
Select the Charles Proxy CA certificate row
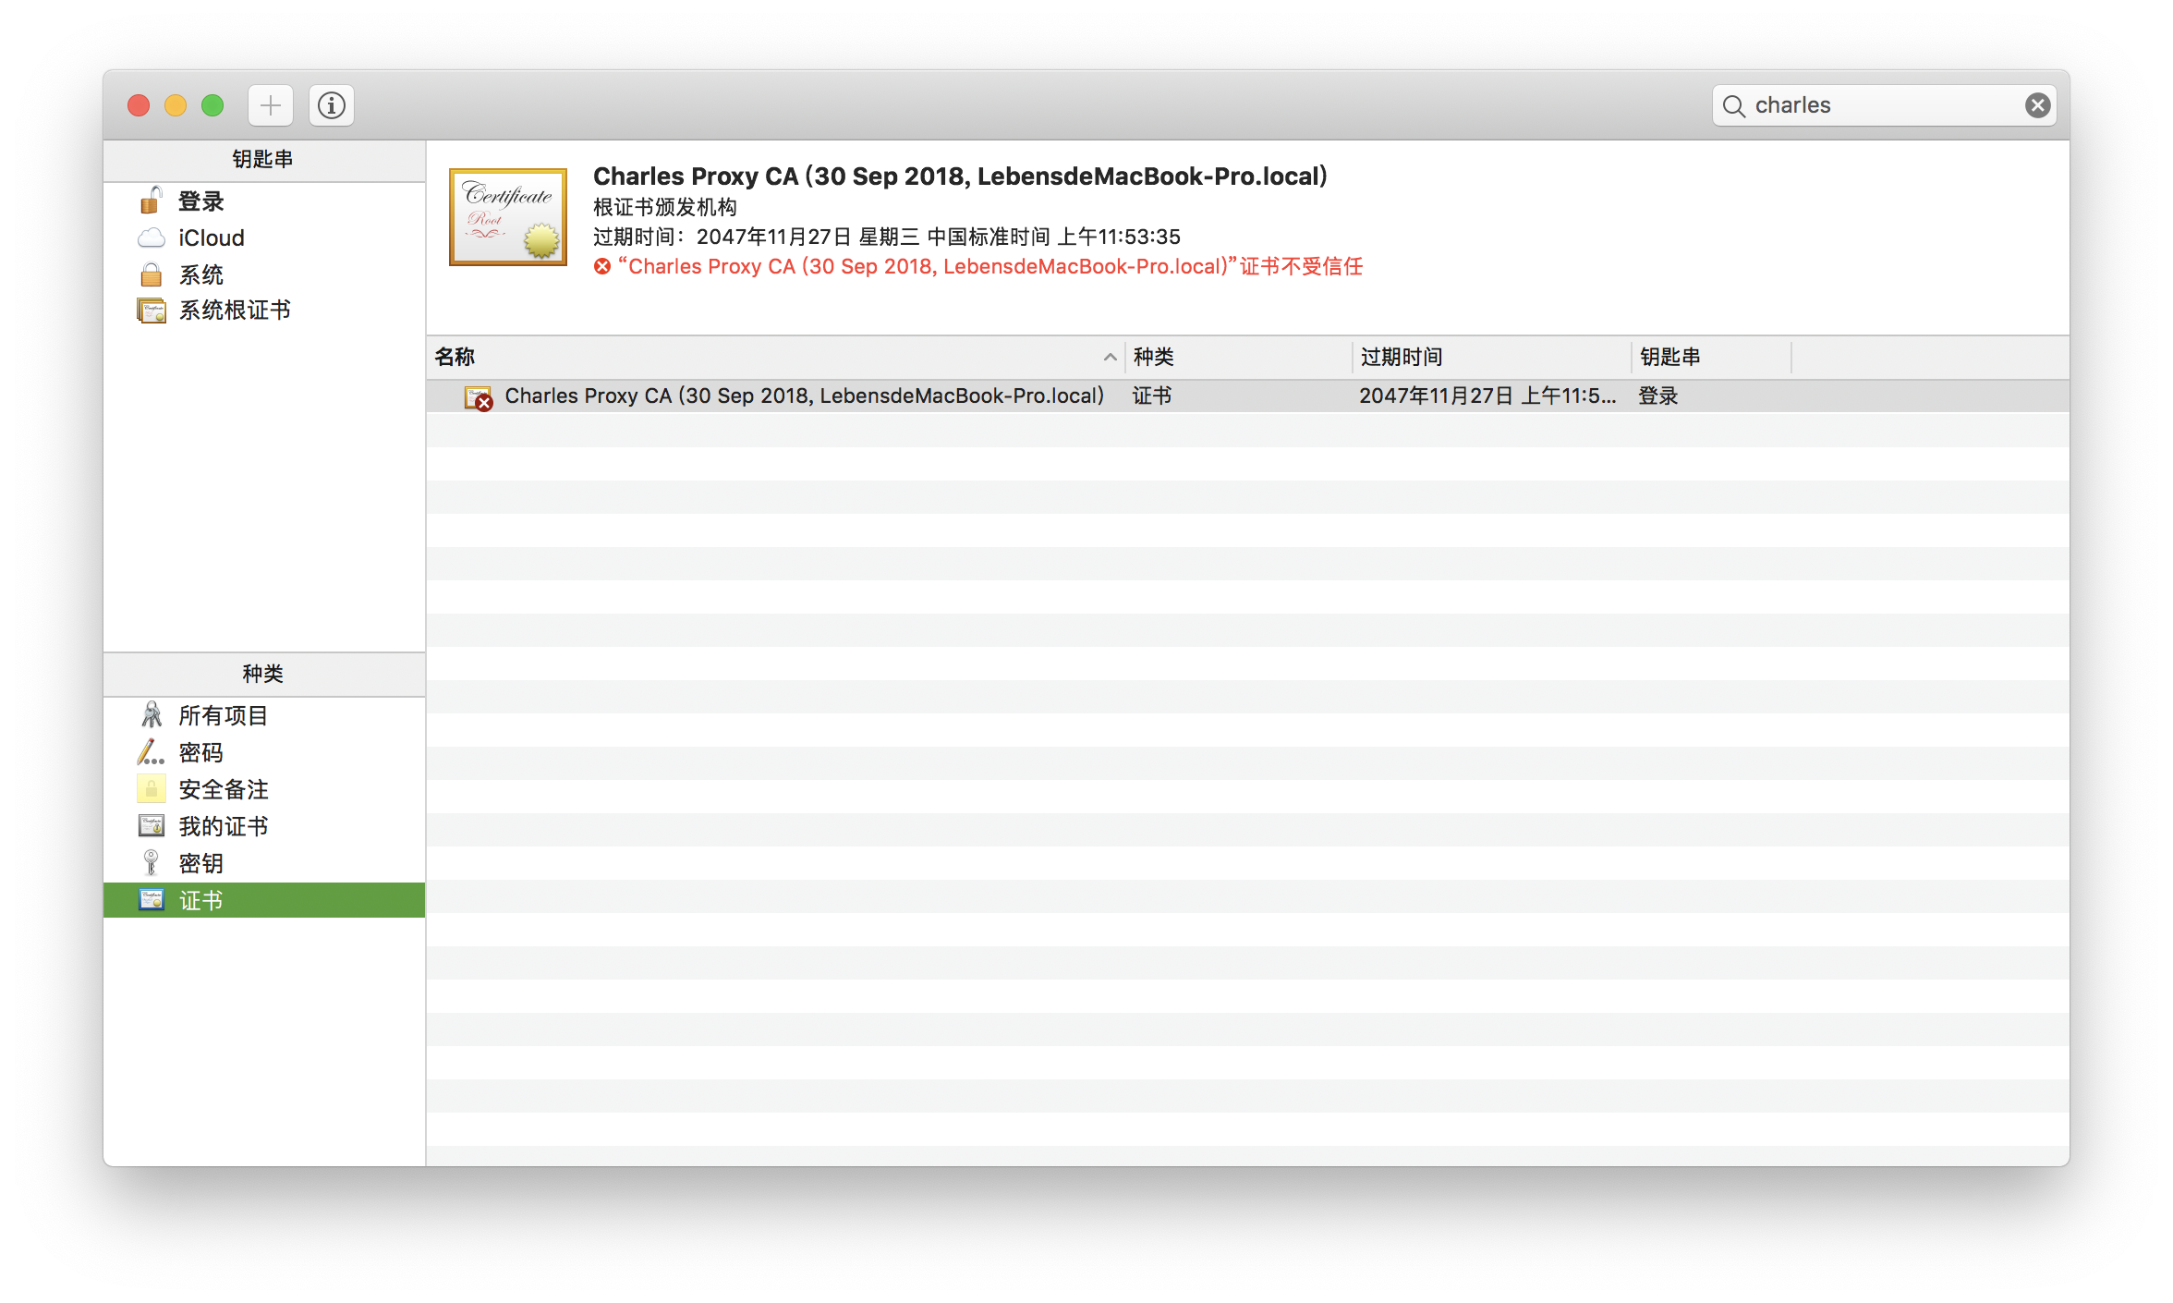pos(804,396)
